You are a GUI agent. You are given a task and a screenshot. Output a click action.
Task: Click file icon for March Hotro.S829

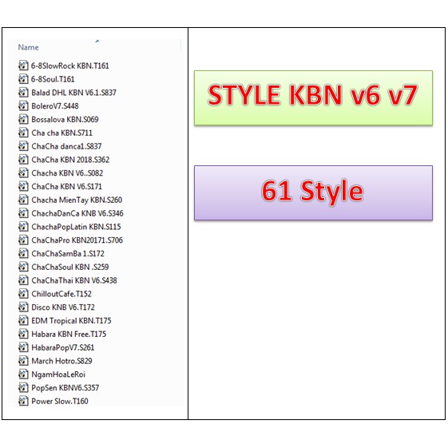click(x=23, y=361)
